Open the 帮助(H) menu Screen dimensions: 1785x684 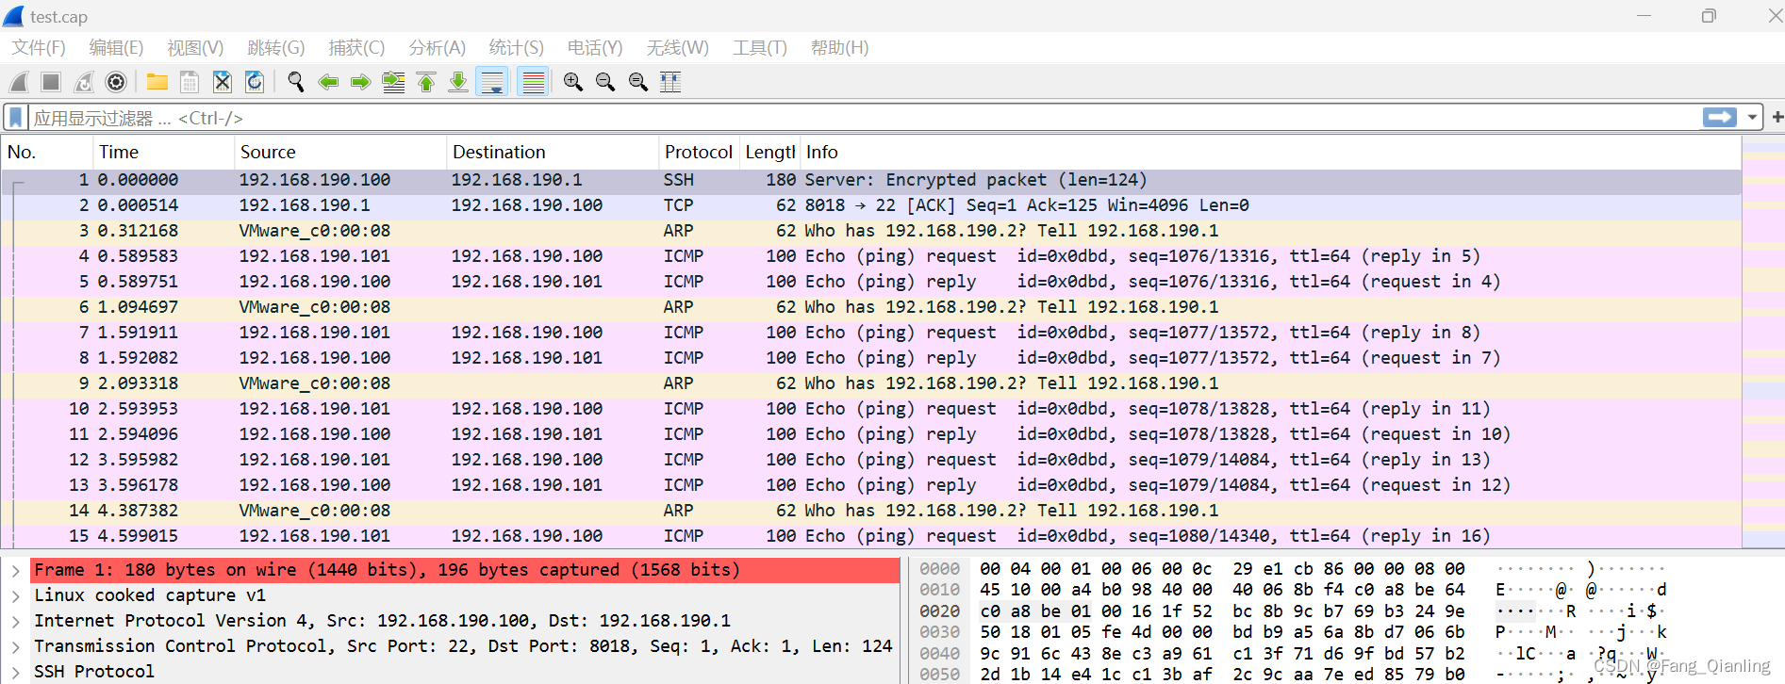point(839,47)
